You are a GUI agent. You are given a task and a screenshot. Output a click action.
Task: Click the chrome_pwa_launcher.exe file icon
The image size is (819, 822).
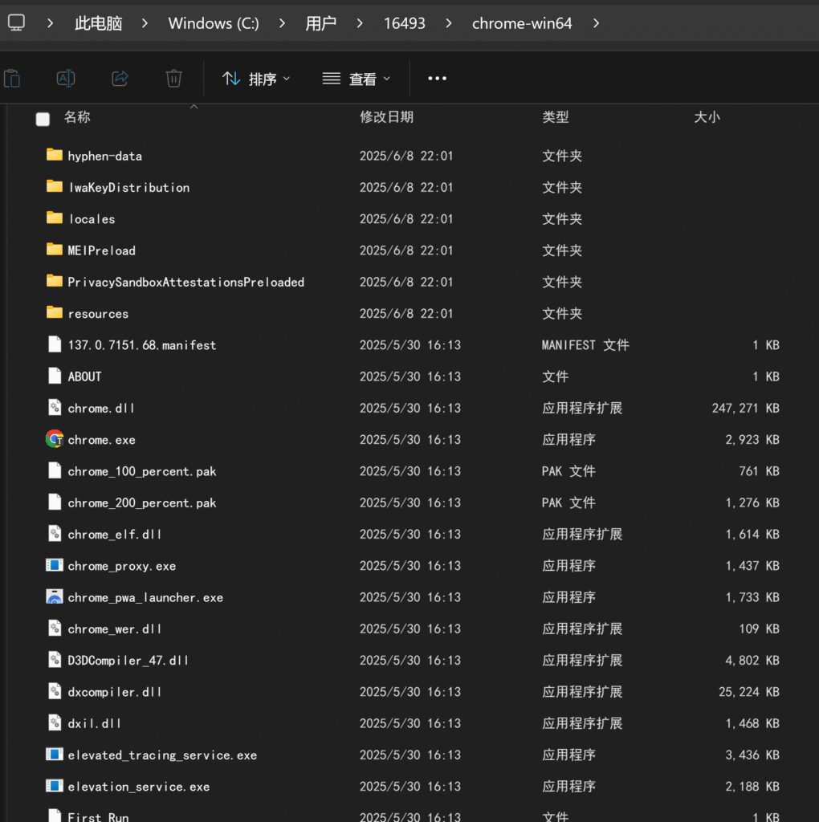click(x=55, y=596)
